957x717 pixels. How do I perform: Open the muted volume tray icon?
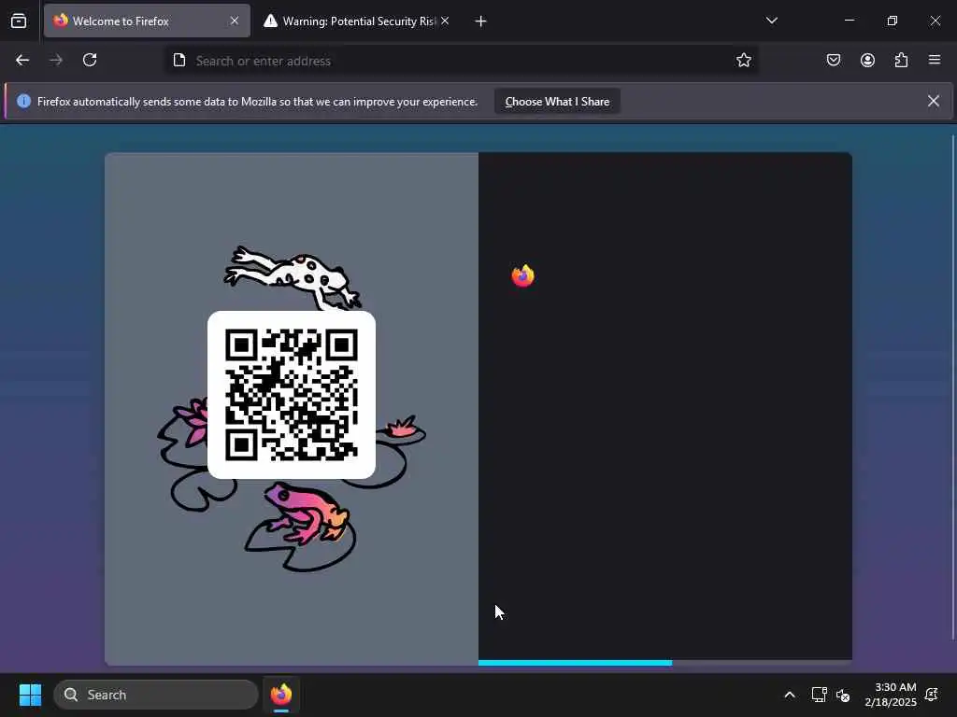click(x=843, y=695)
